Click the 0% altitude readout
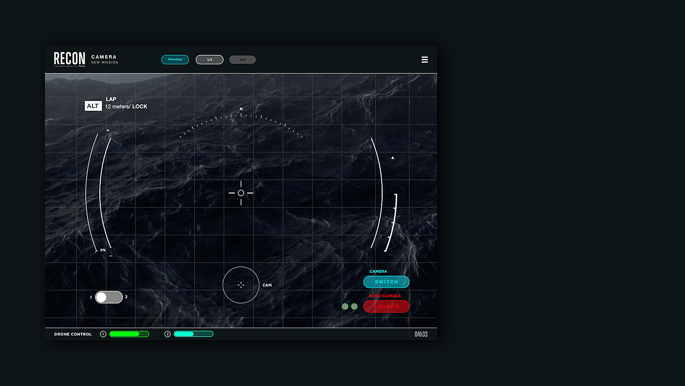The image size is (685, 386). click(x=103, y=250)
